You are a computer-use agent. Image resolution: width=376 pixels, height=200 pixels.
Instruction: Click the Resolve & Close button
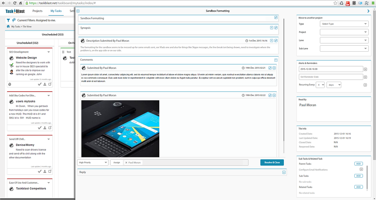point(272,162)
